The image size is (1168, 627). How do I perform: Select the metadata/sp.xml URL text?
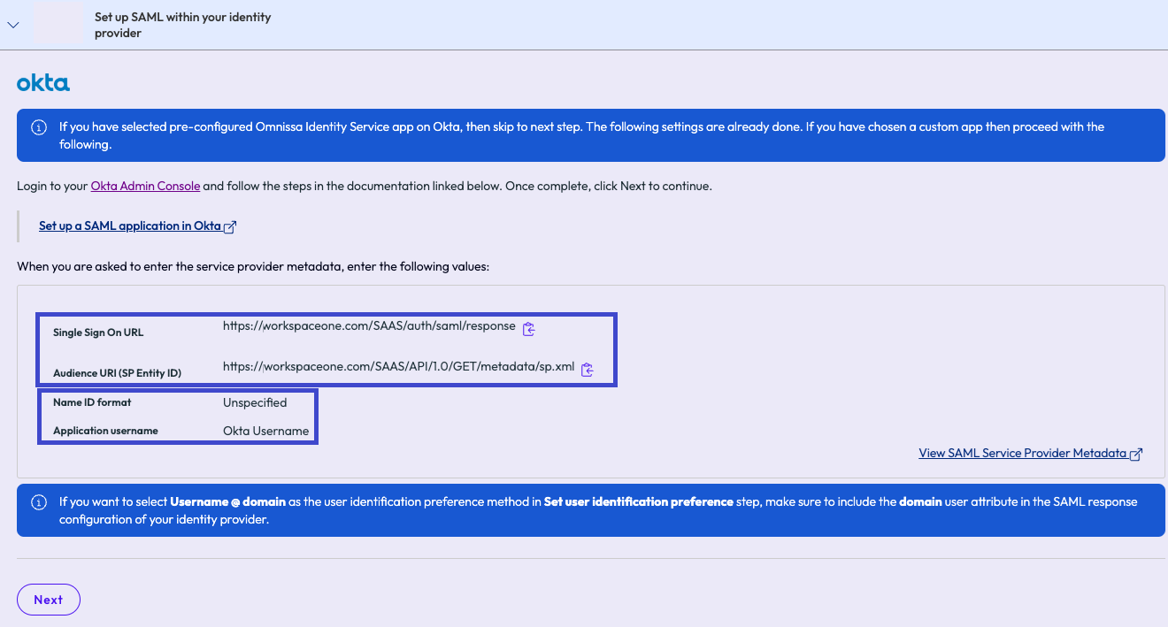(399, 366)
